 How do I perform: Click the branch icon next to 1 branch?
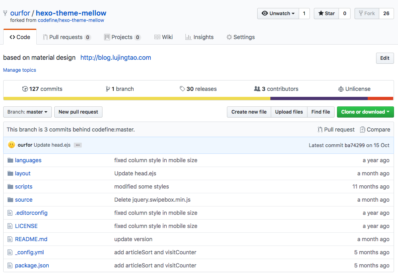pos(108,89)
